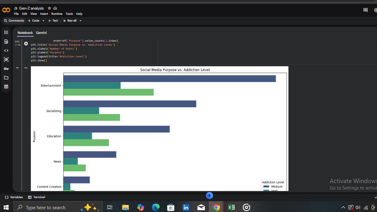Expand the Run all dropdown arrow
Screen dimensions: 377x212
pyautogui.click(x=80, y=21)
